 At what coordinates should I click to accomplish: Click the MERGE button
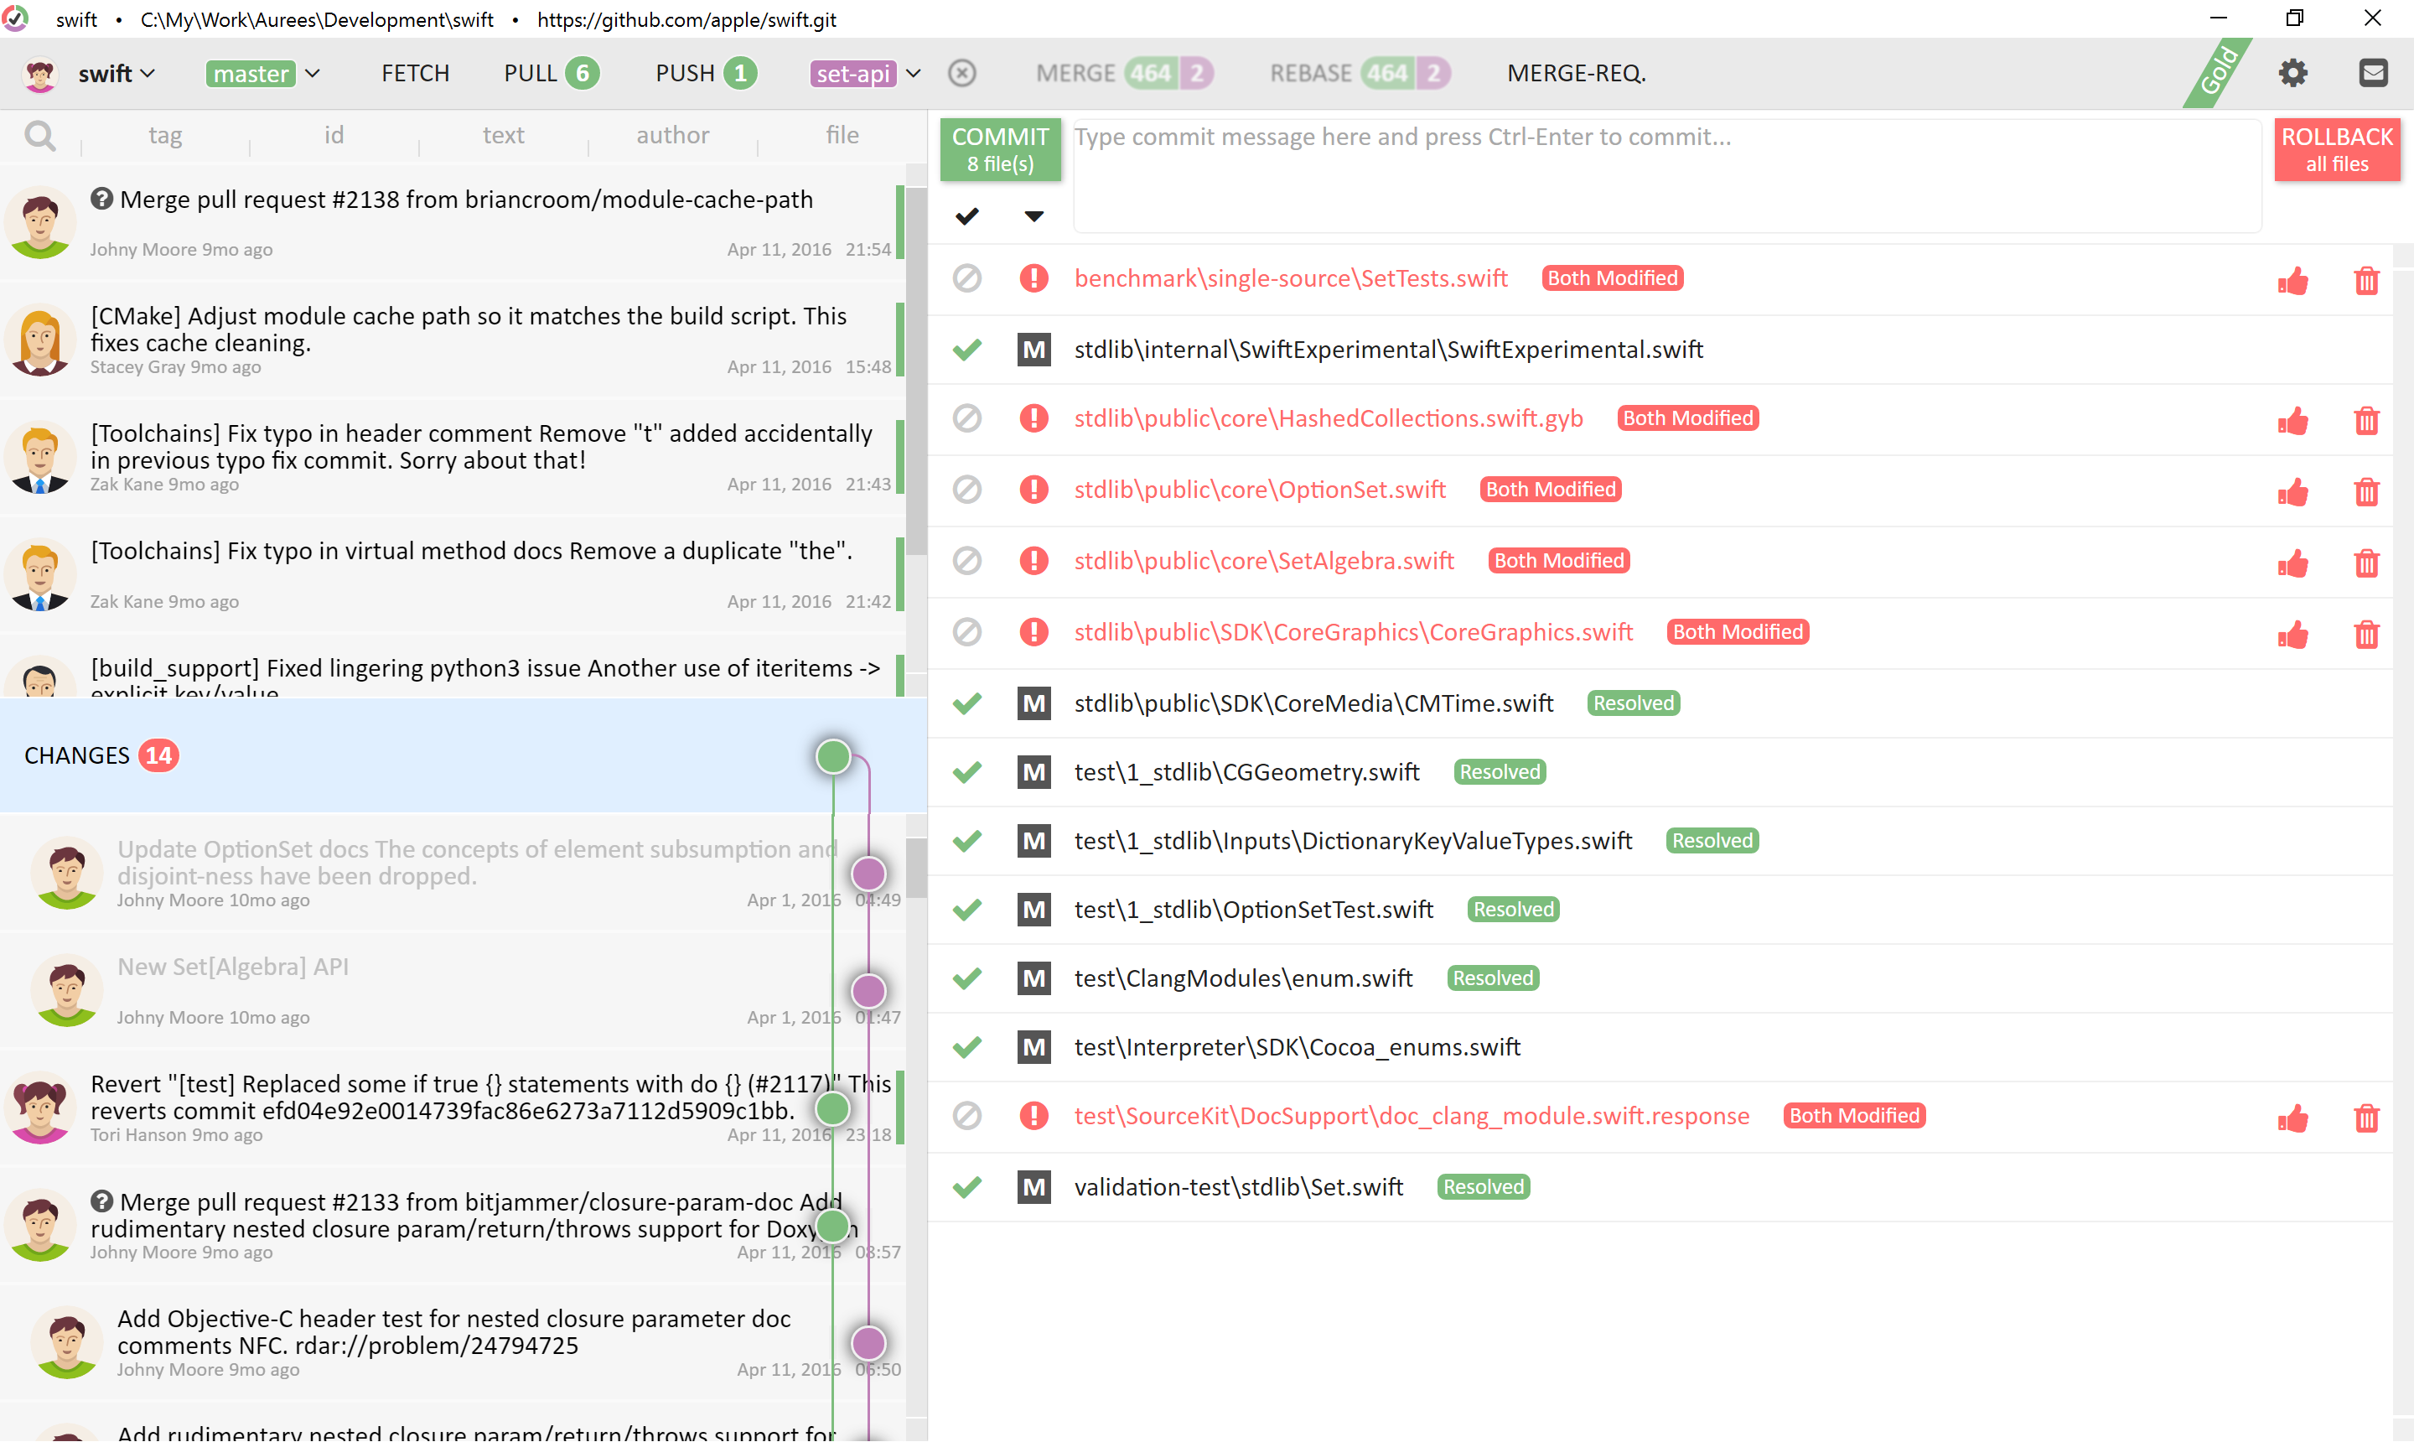[x=1124, y=74]
